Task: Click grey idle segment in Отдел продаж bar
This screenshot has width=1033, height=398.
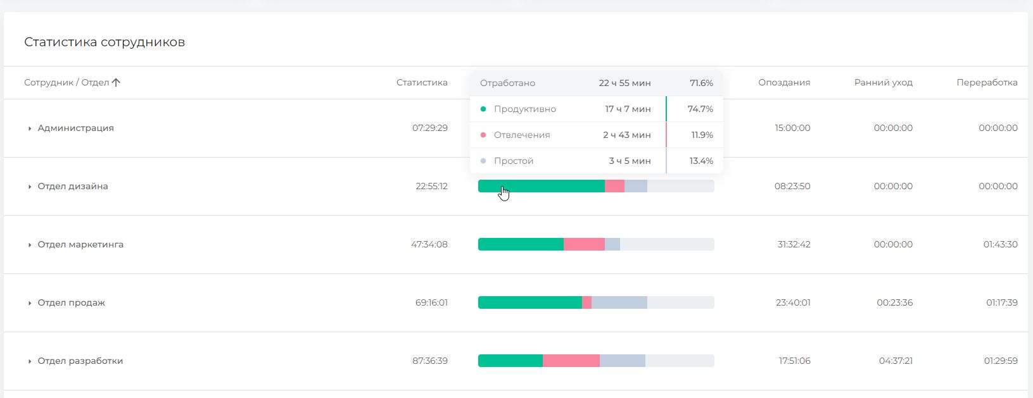Action: [x=619, y=302]
